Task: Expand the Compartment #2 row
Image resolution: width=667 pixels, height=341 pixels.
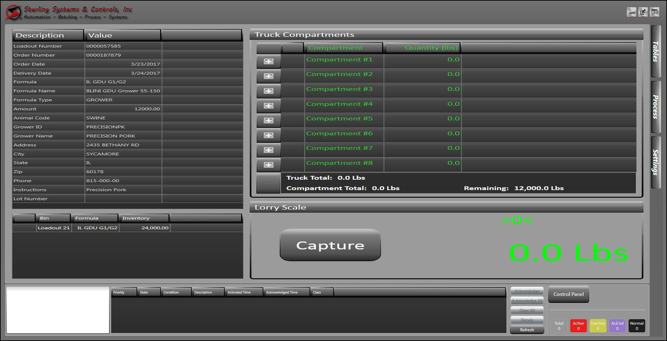Action: (x=268, y=76)
